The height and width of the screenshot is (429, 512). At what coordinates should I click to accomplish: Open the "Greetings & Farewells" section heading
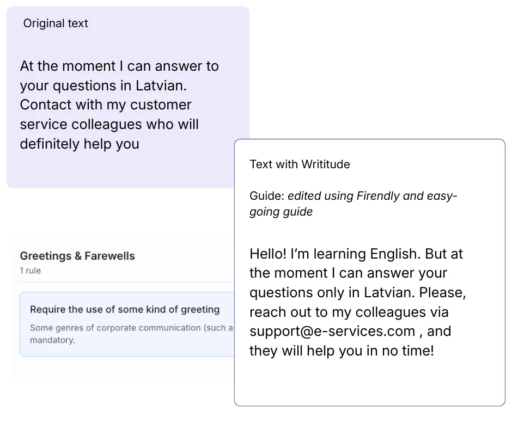(77, 256)
